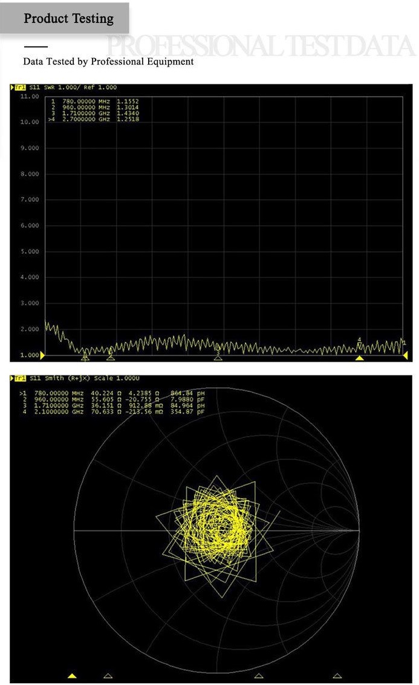Select marker 3 triangle on SWR frequency axis

(x=218, y=358)
